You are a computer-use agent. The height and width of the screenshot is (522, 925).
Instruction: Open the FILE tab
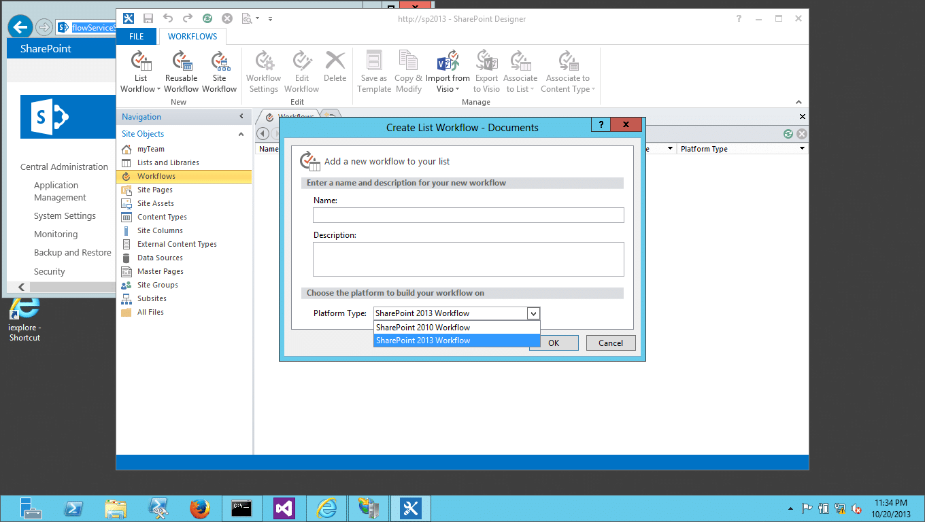click(137, 37)
